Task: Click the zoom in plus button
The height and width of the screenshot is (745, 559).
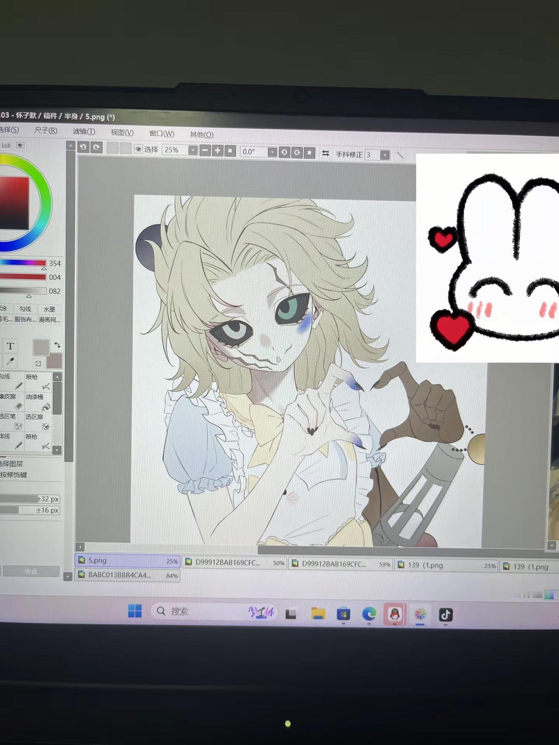Action: tap(217, 151)
